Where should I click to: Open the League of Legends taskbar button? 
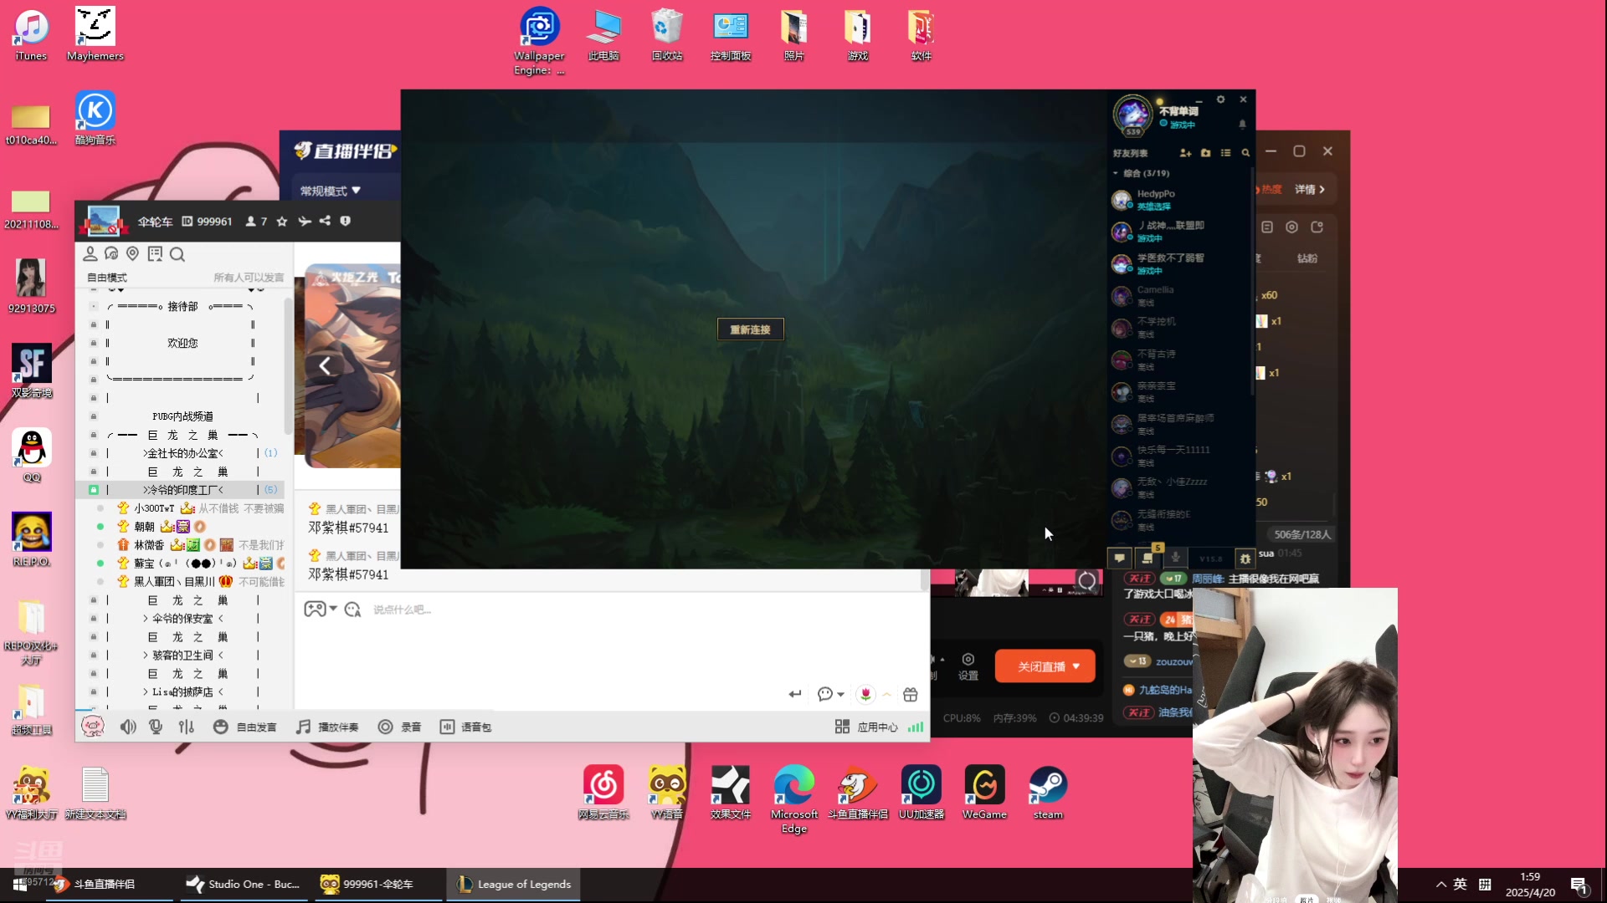pyautogui.click(x=514, y=884)
